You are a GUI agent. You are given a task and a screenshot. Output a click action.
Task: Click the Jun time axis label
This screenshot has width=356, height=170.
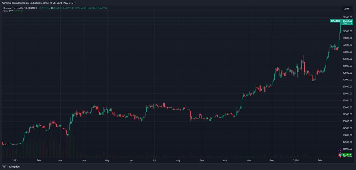click(131, 160)
